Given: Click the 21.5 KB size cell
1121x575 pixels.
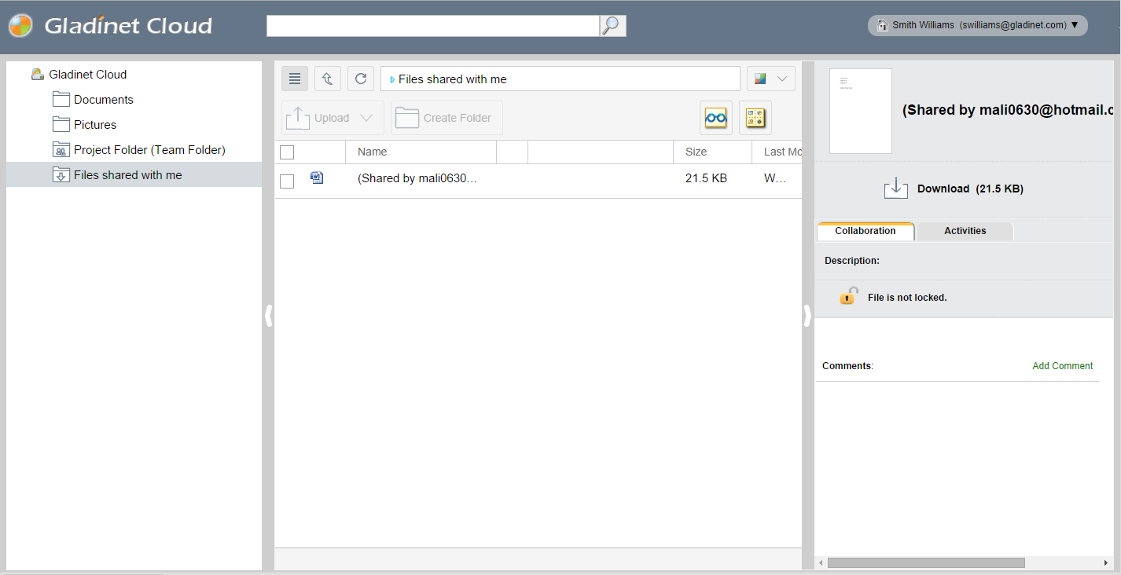Looking at the screenshot, I should (706, 178).
